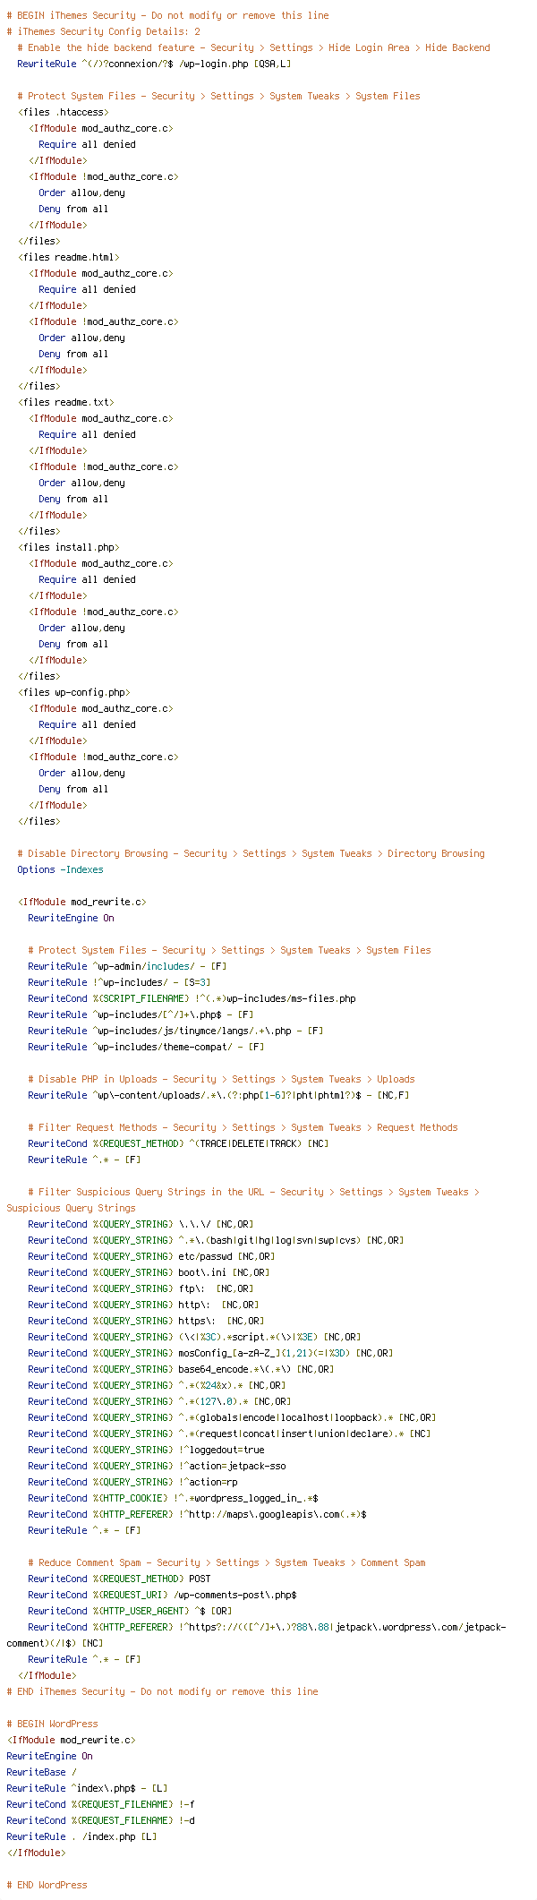The width and height of the screenshot is (537, 1900).
Task: Click the SCRIPT_FILENAME ms-files.php RewriteCond line
Action: click(x=192, y=998)
